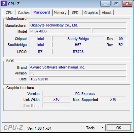Select the BIOS version F3 field
This screenshot has width=134, height=133.
point(78,73)
